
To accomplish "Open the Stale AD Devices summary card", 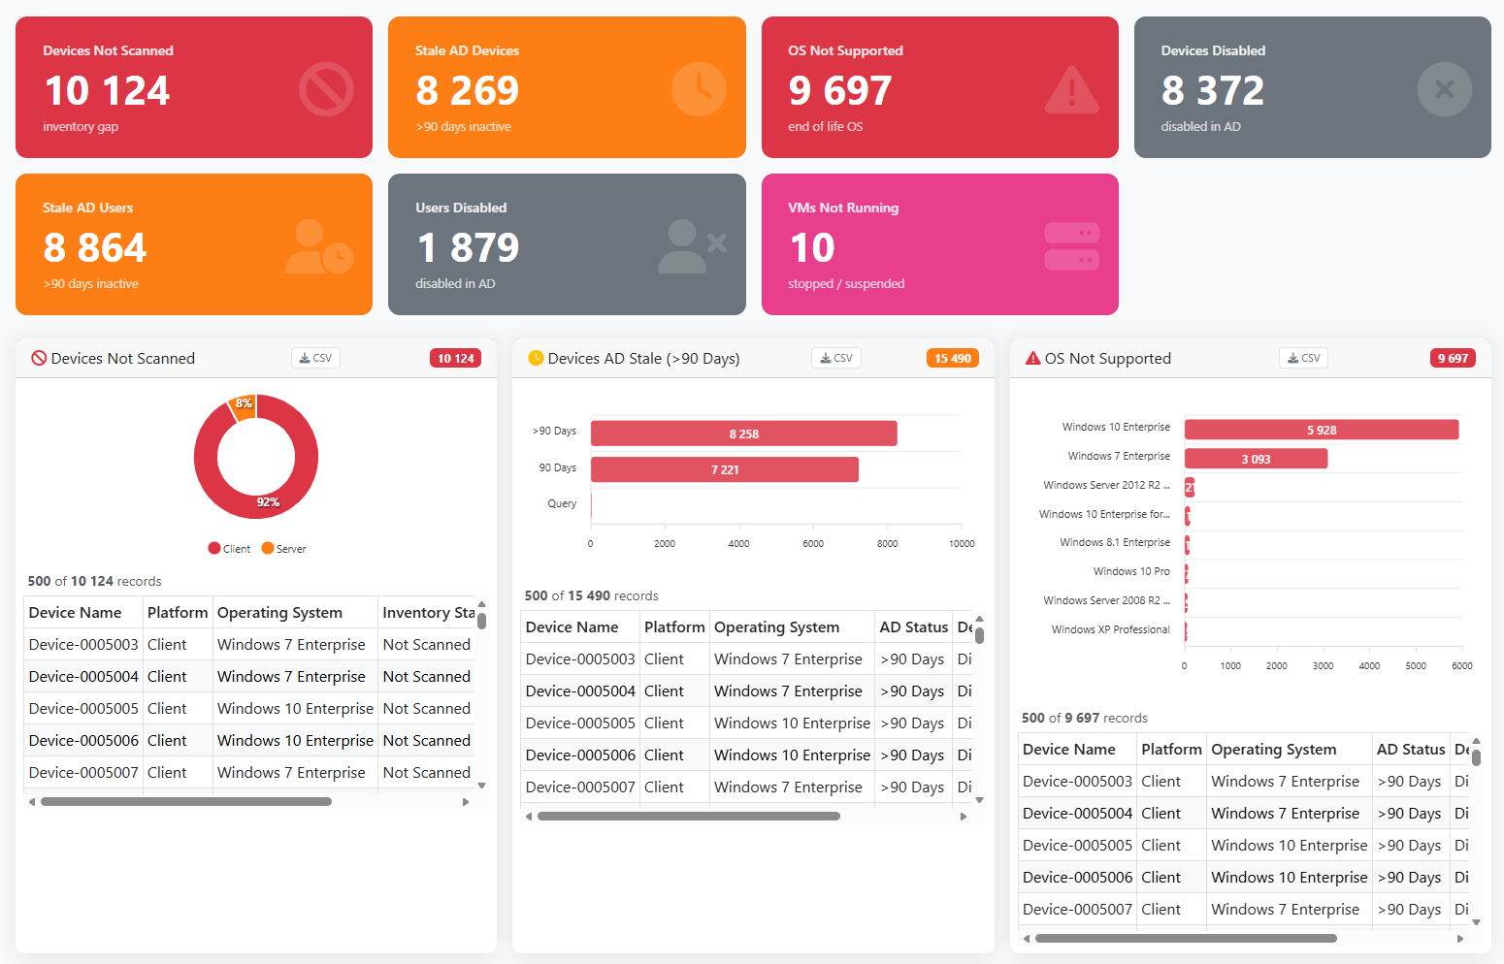I will click(x=567, y=87).
